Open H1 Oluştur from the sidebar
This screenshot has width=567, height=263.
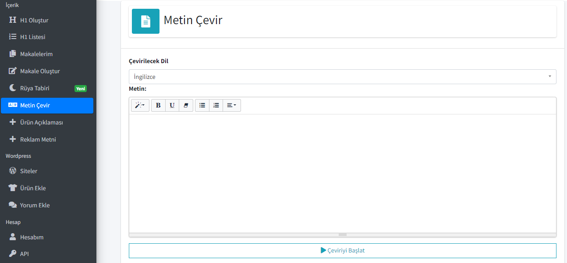tap(47, 20)
